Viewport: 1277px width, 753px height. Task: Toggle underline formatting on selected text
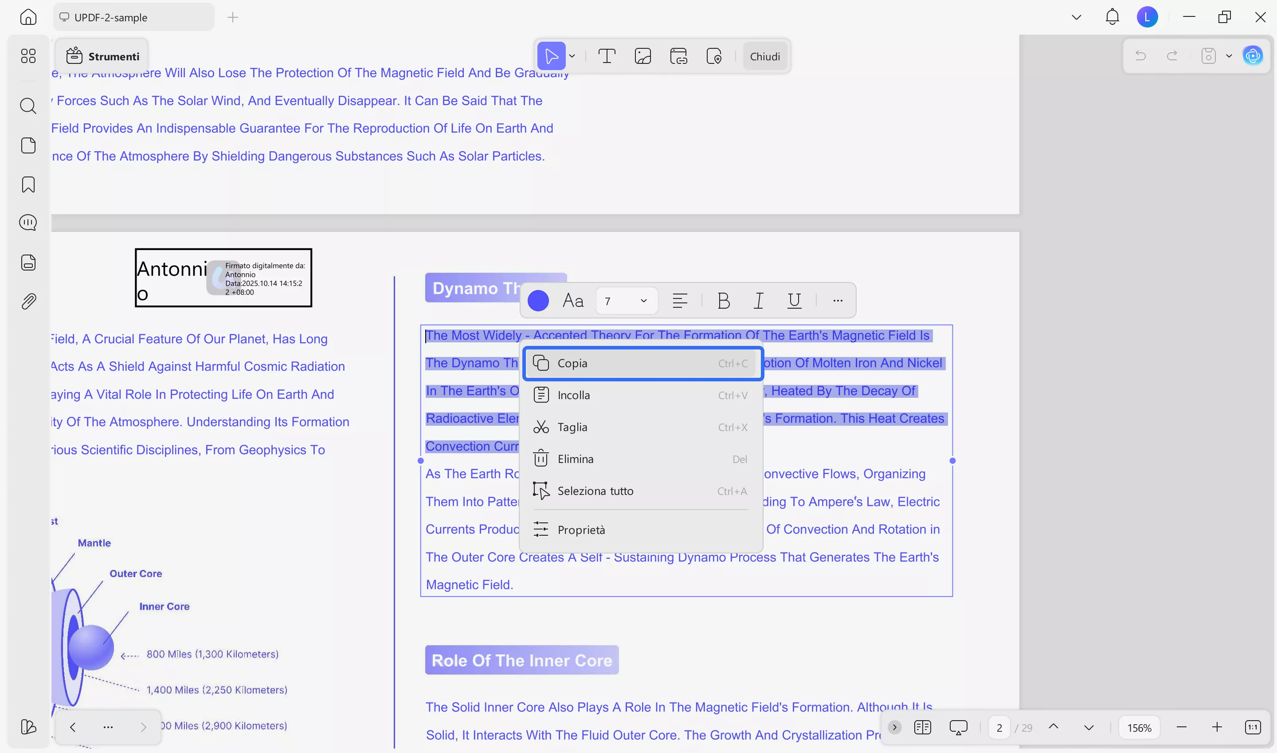(794, 301)
